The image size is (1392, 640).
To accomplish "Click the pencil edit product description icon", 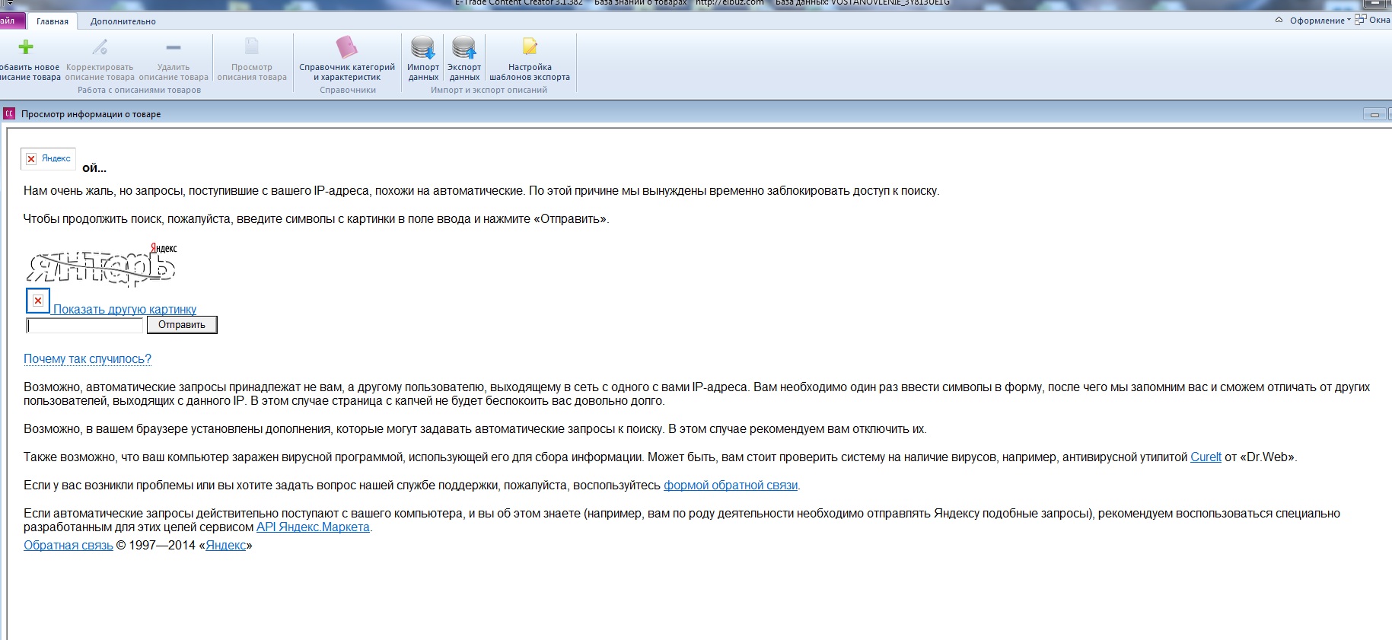I will coord(100,47).
